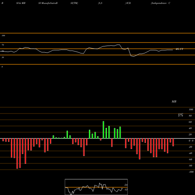Click the 'SI & MR' header text

tap(21, 3)
